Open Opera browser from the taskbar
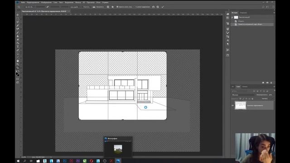The height and width of the screenshot is (163, 290). tap(92, 161)
